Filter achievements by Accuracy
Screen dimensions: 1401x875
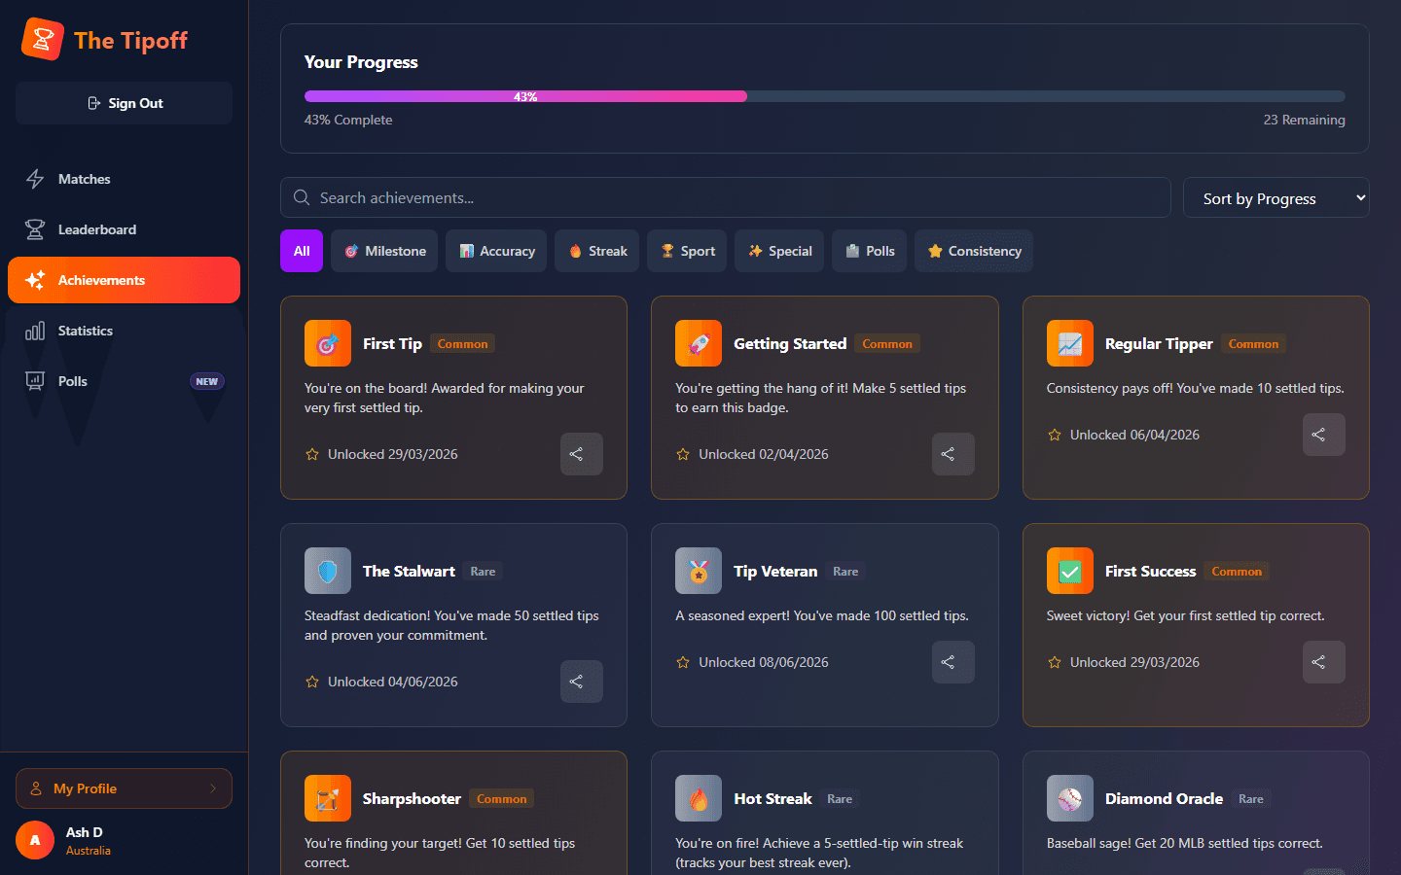[x=496, y=251]
